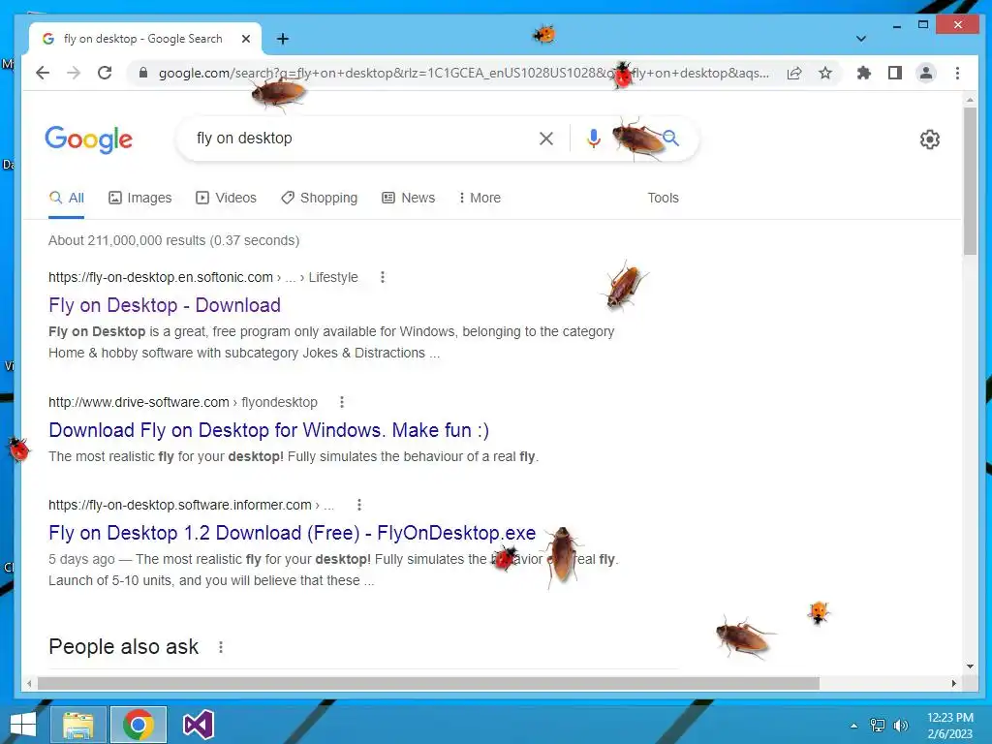The height and width of the screenshot is (744, 992).
Task: Switch to the Videos tab
Action: [226, 198]
